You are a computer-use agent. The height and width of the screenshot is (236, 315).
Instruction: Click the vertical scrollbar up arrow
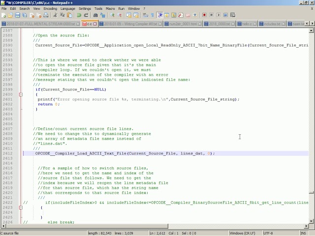click(311, 30)
